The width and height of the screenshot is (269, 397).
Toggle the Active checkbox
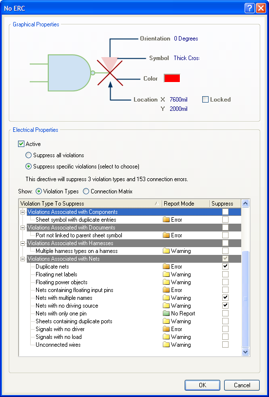coord(21,144)
